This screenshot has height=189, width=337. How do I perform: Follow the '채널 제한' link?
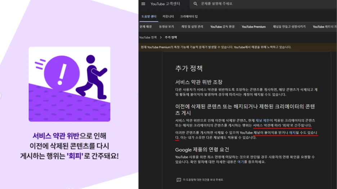pyautogui.click(x=262, y=121)
